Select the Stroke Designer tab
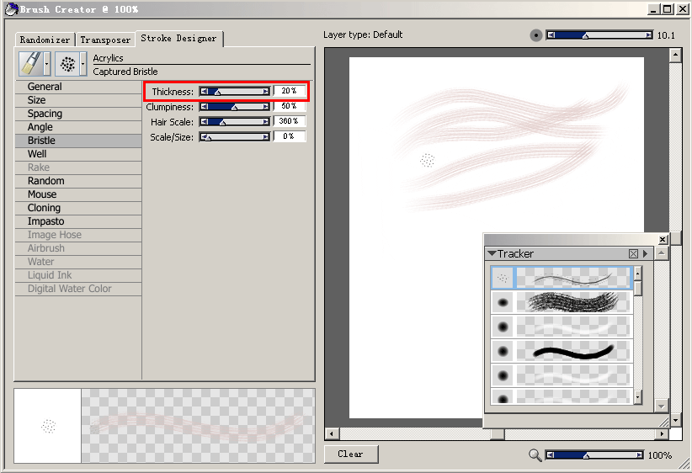The image size is (692, 473). (x=178, y=39)
